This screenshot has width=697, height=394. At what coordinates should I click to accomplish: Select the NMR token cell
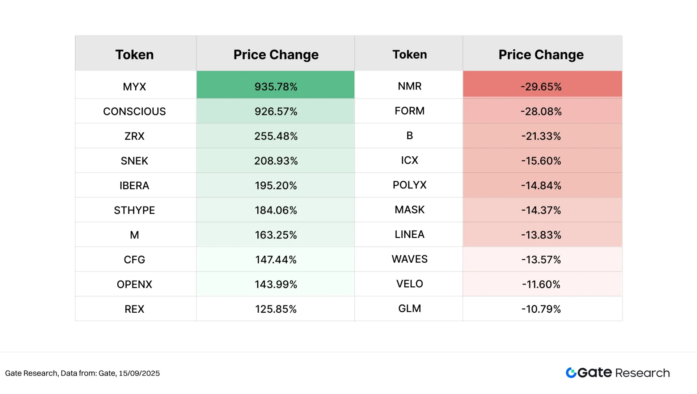410,86
